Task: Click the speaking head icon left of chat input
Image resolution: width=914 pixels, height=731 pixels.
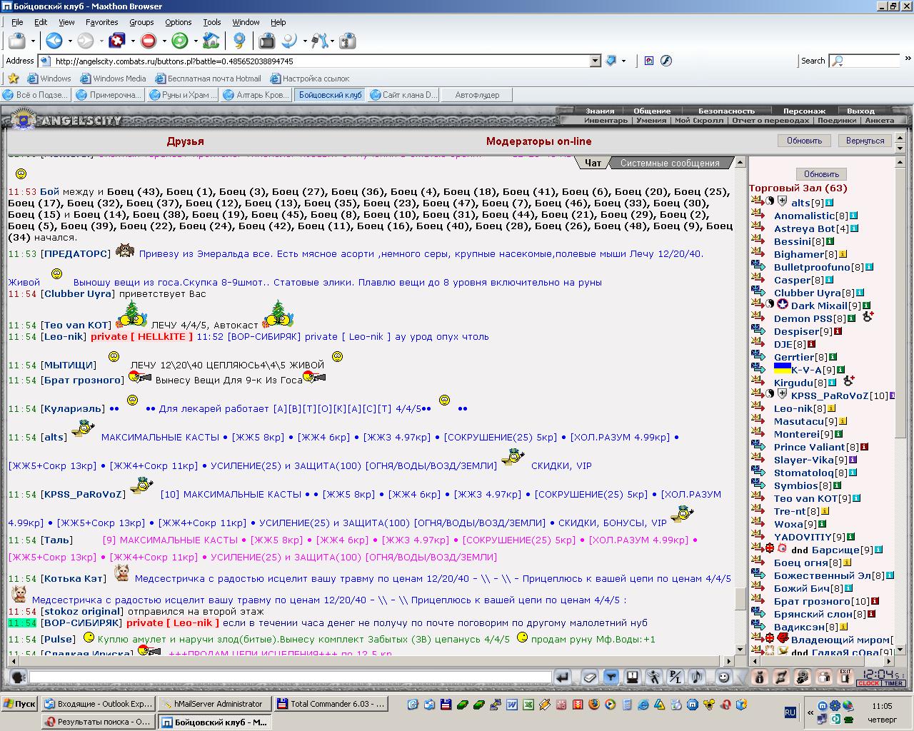Action: tap(19, 677)
